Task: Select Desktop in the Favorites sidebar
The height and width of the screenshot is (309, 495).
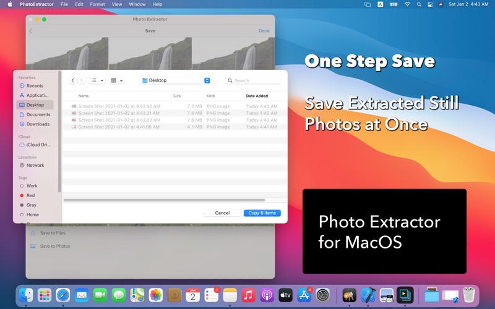Action: [x=35, y=105]
